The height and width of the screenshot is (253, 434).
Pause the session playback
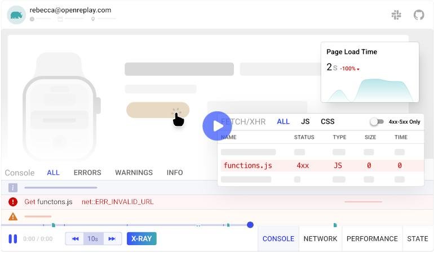point(13,239)
